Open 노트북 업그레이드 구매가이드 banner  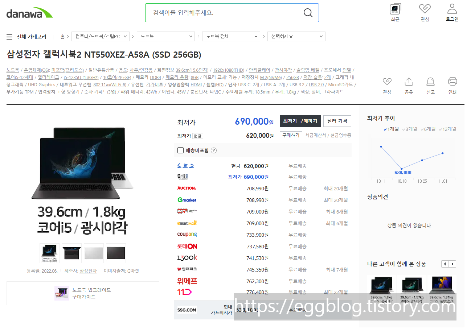(x=83, y=293)
